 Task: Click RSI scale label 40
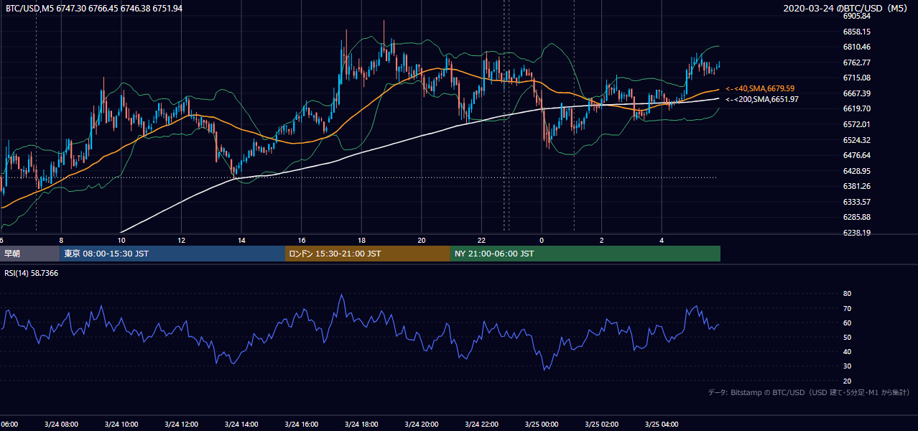(x=847, y=351)
